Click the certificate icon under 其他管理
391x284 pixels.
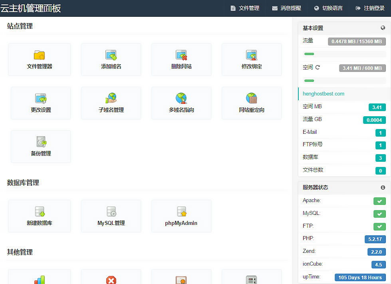[181, 280]
